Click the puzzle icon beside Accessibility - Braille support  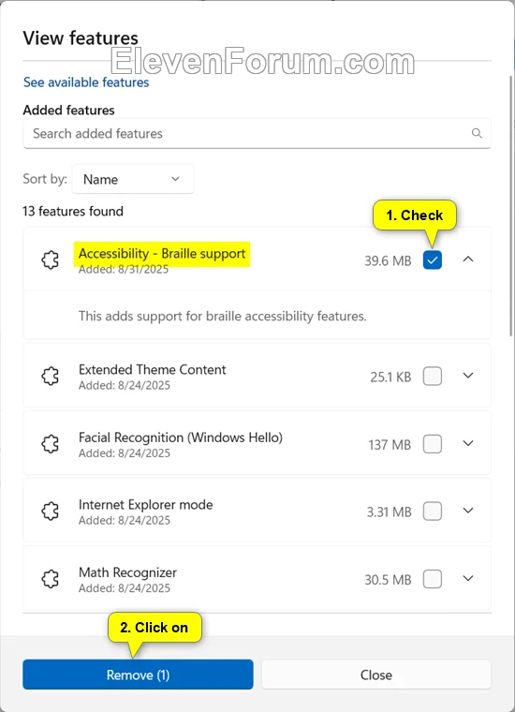pyautogui.click(x=51, y=260)
